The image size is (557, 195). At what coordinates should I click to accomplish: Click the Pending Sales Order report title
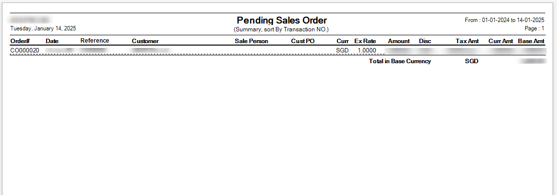coord(282,20)
